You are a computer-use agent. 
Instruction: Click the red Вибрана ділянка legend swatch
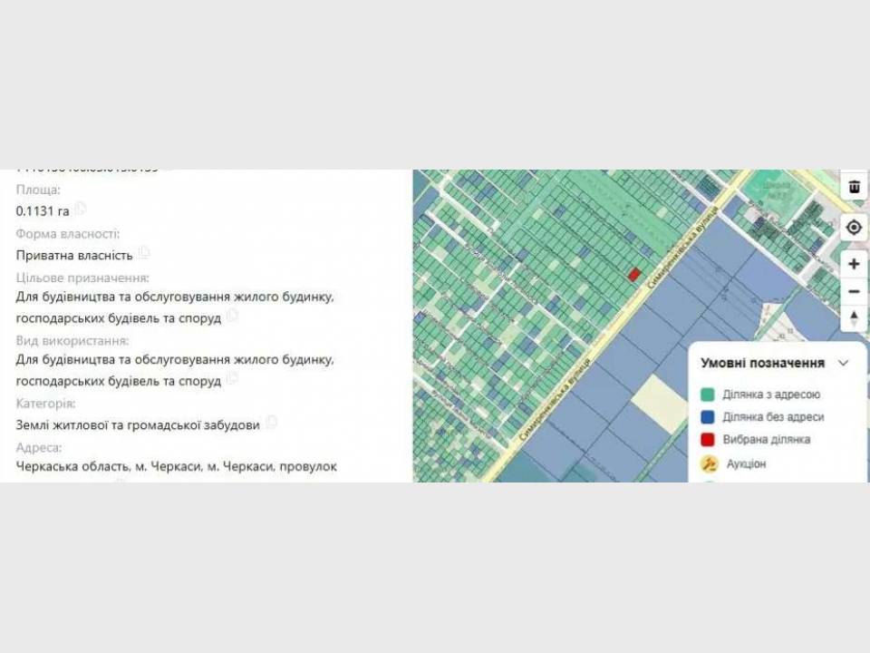[x=708, y=439]
